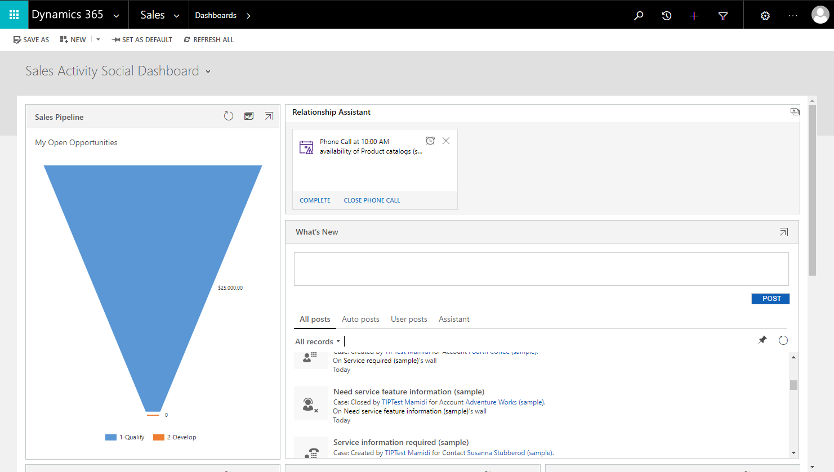
Task: Open search in the top navigation
Action: (x=639, y=15)
